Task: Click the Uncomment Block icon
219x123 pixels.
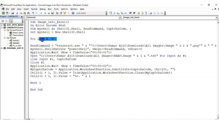Action: click(146, 13)
